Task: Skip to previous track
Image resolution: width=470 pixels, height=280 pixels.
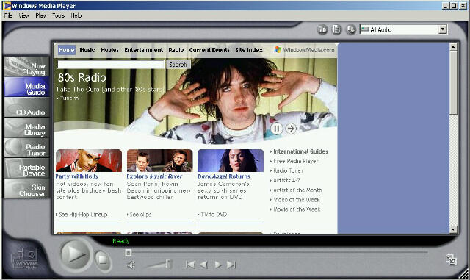Action: point(190,265)
